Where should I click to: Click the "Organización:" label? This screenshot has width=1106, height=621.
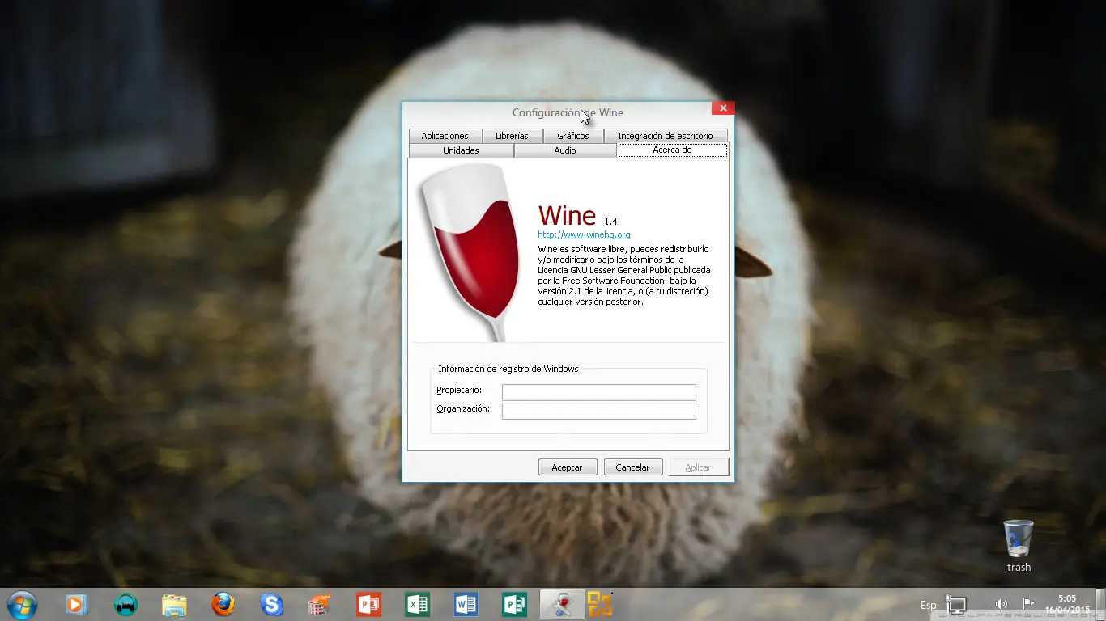[463, 409]
